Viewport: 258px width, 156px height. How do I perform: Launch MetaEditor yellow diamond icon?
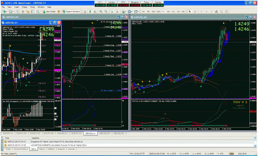[x=59, y=12]
